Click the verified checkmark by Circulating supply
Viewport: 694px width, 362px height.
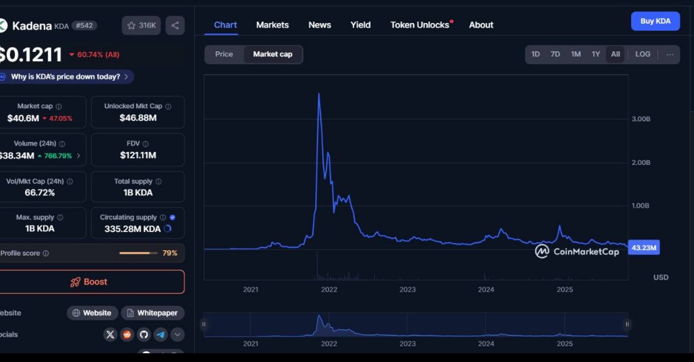coord(173,217)
